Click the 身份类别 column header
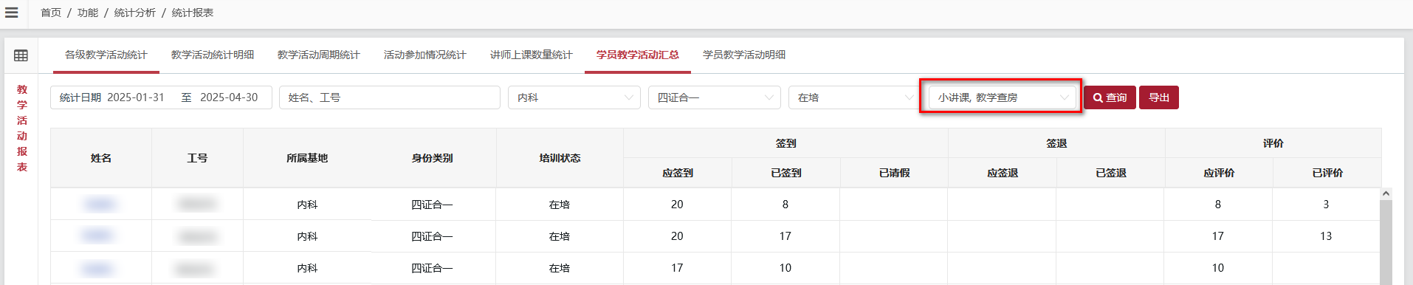 click(433, 158)
